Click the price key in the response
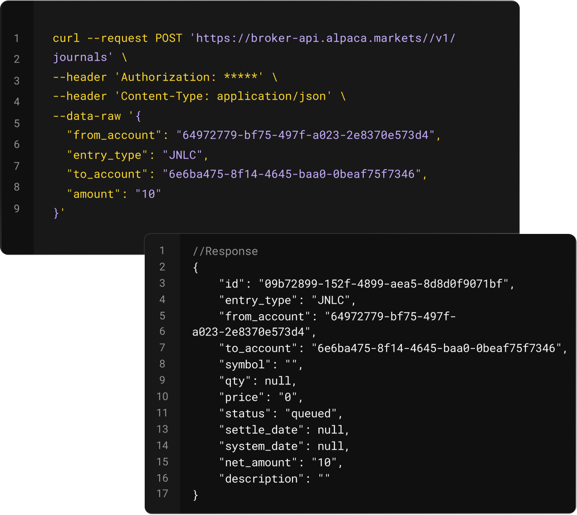The height and width of the screenshot is (515, 577). (x=242, y=397)
